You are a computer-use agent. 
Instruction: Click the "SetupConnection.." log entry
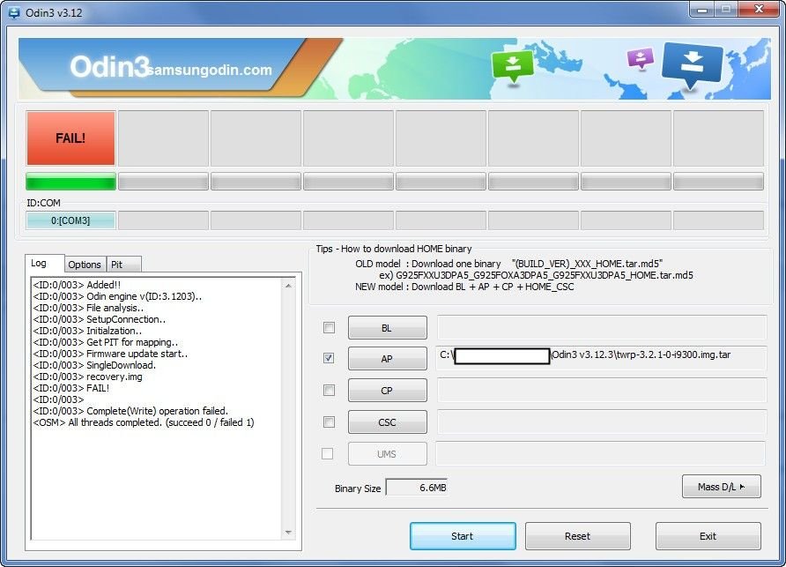[x=100, y=319]
